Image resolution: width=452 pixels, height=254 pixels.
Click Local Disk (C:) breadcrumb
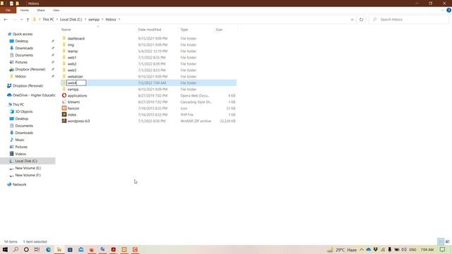[x=71, y=20]
